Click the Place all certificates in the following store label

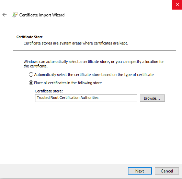pos(68,83)
